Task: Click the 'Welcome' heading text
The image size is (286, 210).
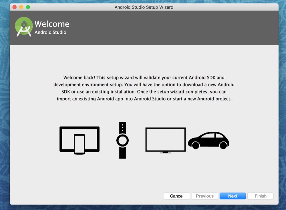Action: (x=52, y=24)
